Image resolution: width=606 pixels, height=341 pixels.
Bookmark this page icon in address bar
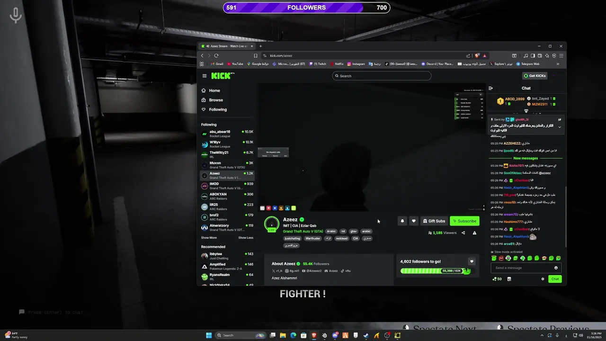(256, 55)
